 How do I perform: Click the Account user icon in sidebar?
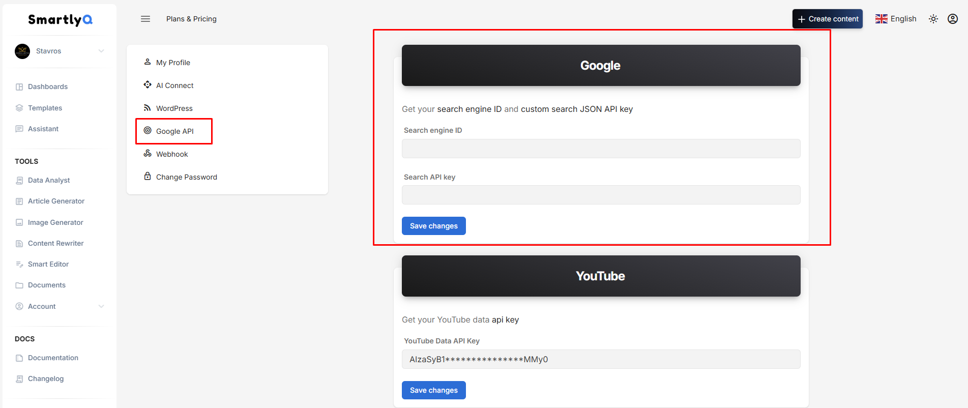click(x=19, y=307)
